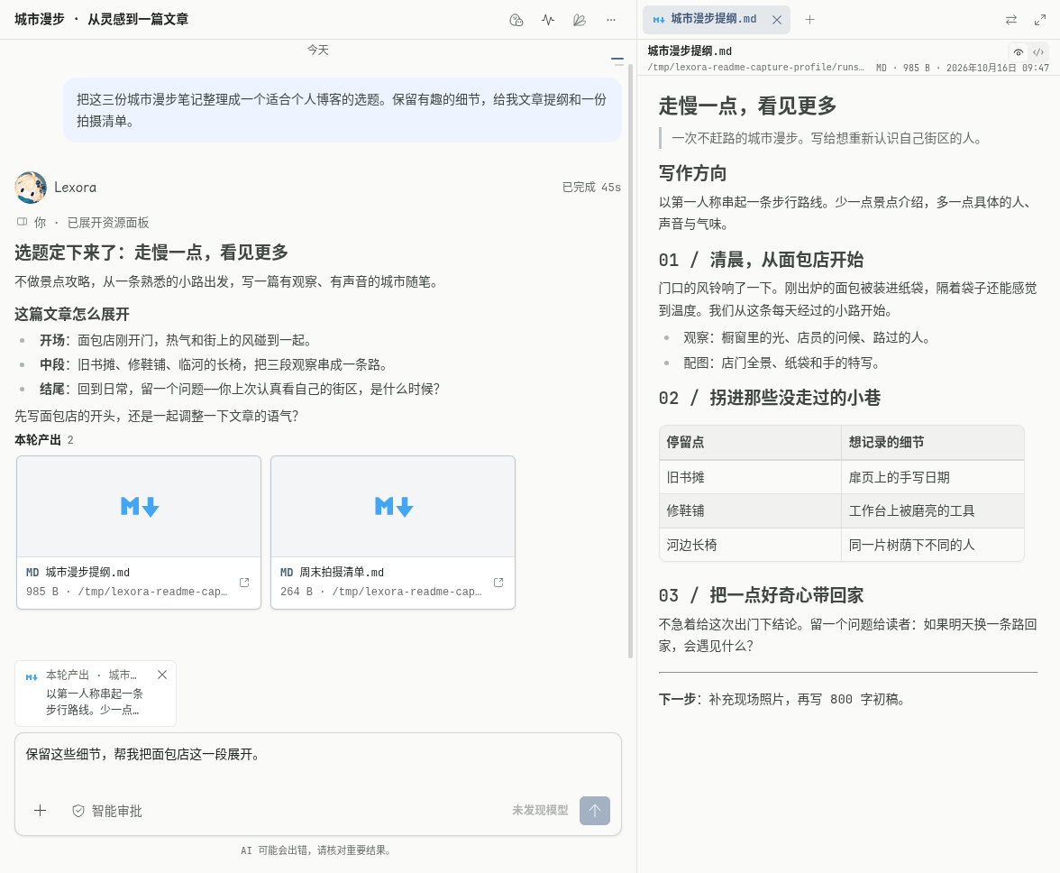Click the leaf icon in chat header

click(x=580, y=20)
